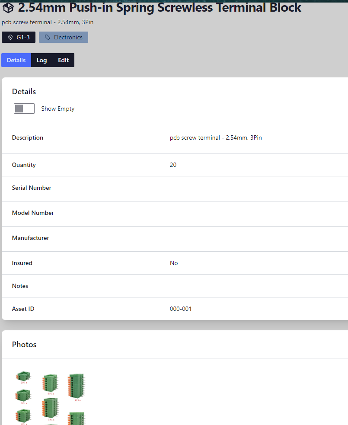
Task: Click the map pin icon on the G1-3 badge
Action: point(10,37)
